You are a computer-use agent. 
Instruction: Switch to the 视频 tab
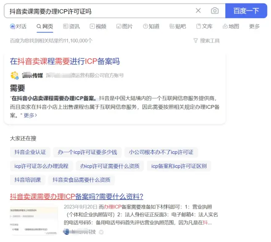click(98, 26)
